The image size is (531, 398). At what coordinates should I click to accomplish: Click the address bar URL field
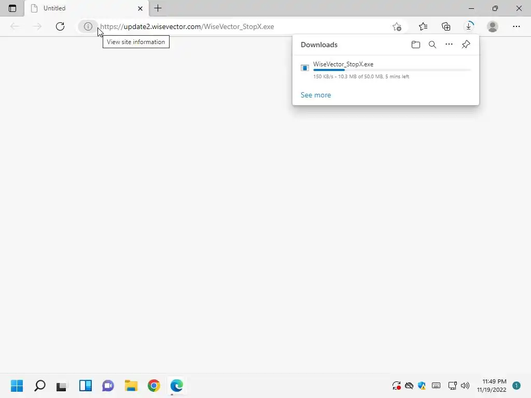tap(244, 26)
